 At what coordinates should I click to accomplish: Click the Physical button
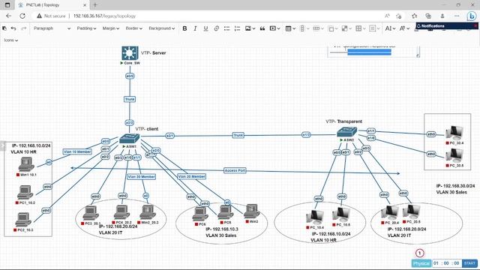point(421,263)
